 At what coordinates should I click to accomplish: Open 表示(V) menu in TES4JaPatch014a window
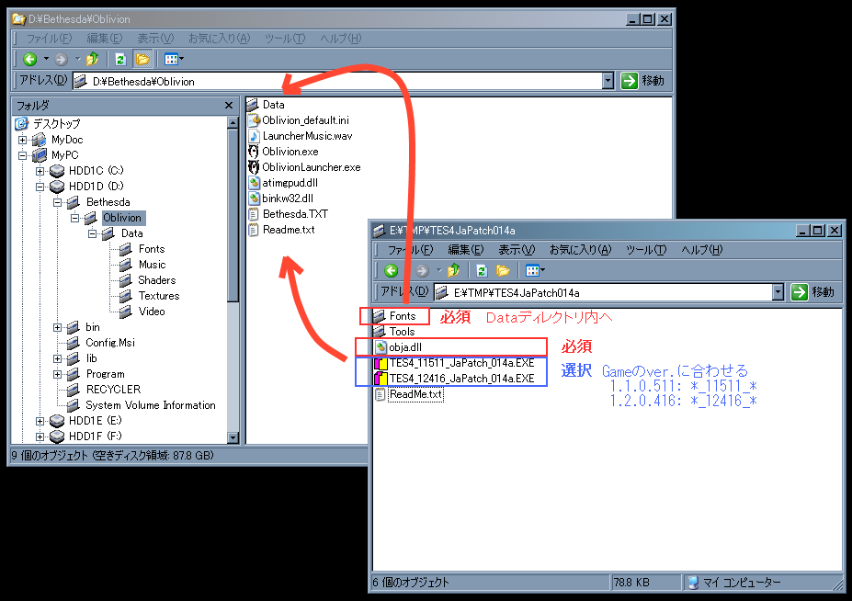(517, 250)
